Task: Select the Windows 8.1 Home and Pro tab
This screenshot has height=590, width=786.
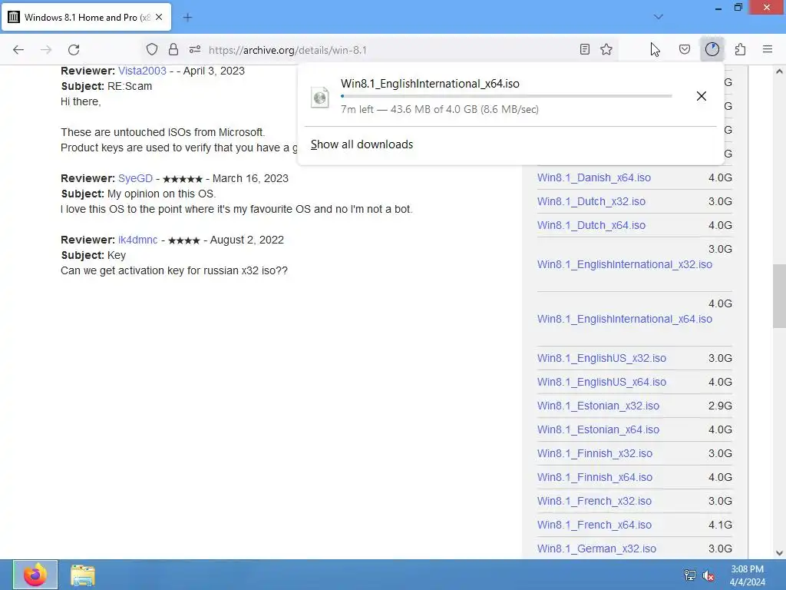Action: [86, 17]
